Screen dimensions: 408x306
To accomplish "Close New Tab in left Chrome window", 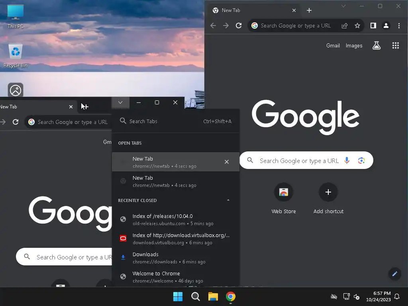I will (71, 107).
